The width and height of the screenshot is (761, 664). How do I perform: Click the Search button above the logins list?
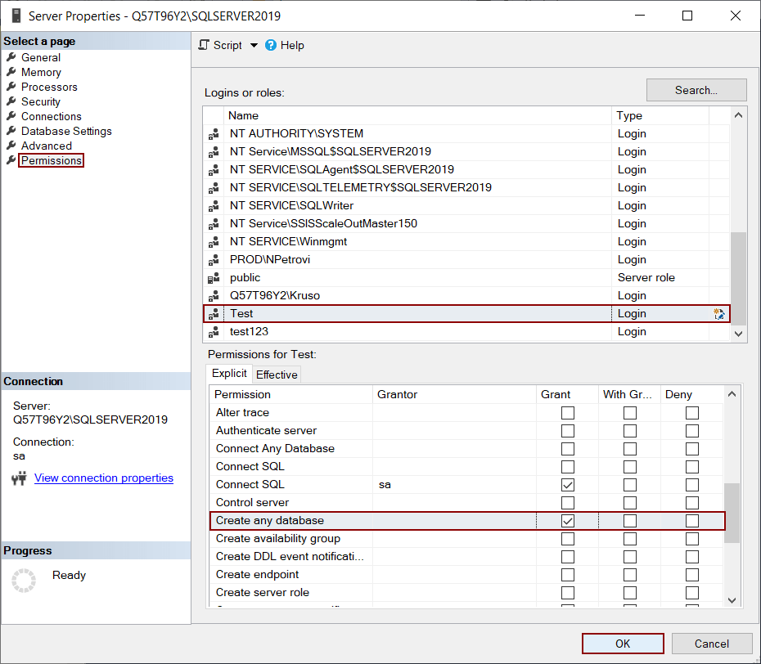(x=696, y=90)
